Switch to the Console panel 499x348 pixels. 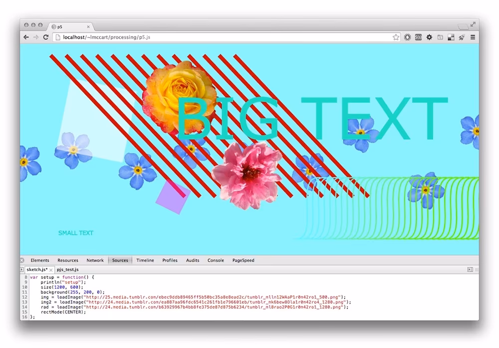pos(216,260)
